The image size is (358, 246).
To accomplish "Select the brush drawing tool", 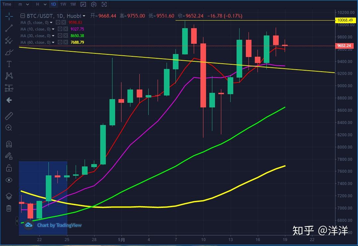I will pyautogui.click(x=9, y=52).
